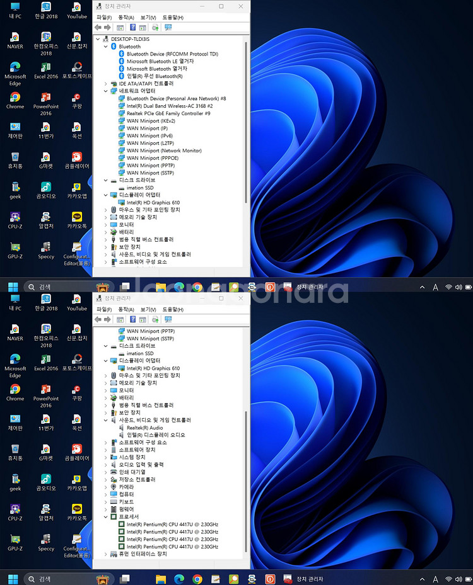The height and width of the screenshot is (585, 473).
Task: Click the 소프트웨어 장치 category icon
Action: (114, 450)
